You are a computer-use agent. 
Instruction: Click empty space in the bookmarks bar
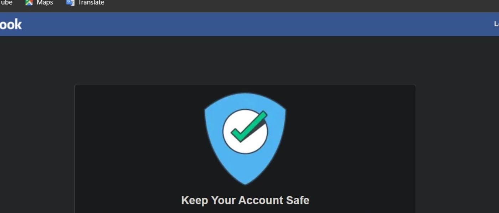pyautogui.click(x=285, y=4)
